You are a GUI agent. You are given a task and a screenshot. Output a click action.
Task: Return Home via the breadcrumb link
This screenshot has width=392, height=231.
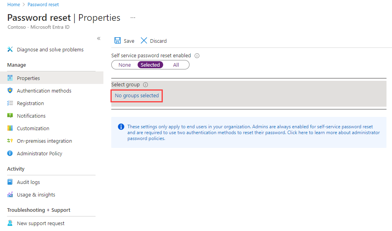pyautogui.click(x=13, y=4)
